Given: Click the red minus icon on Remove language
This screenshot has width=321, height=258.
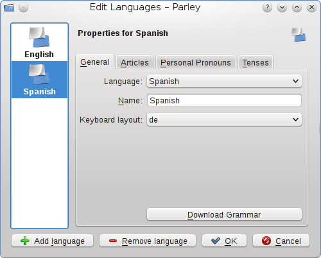Looking at the screenshot, I should click(113, 241).
